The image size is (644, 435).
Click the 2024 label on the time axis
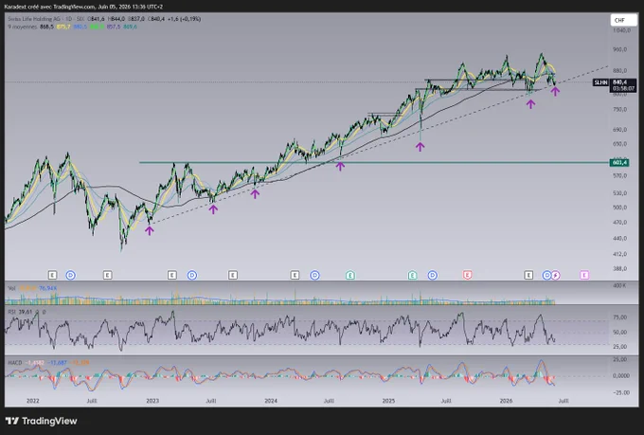click(271, 401)
